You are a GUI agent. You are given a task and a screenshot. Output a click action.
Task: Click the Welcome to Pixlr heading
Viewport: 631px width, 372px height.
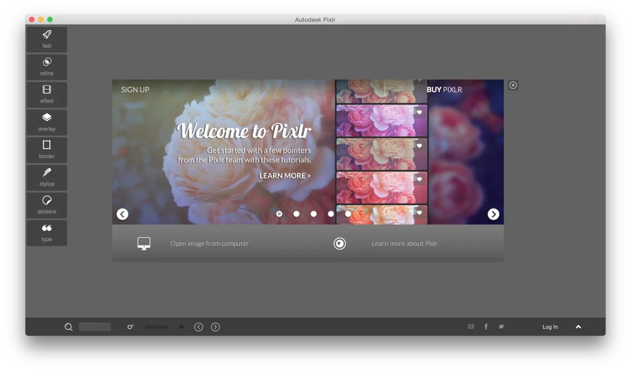coord(244,131)
